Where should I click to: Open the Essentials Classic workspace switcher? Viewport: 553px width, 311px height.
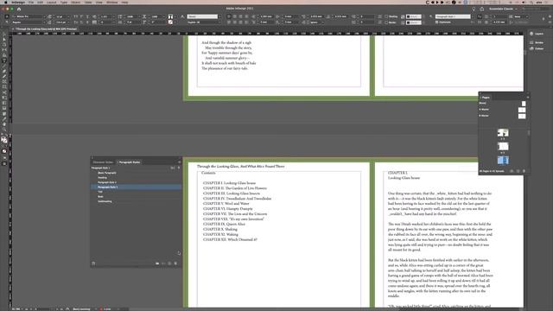(x=502, y=9)
